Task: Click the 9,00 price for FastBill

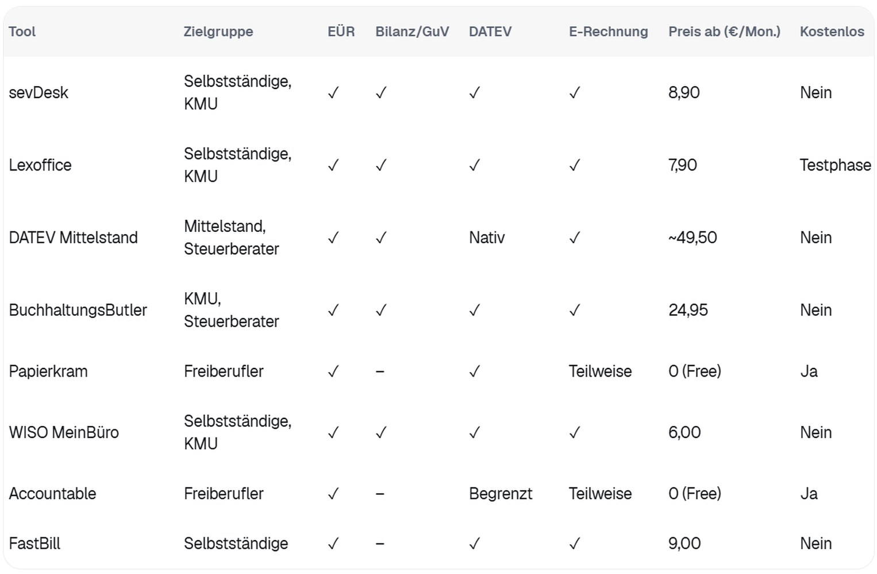Action: 684,544
